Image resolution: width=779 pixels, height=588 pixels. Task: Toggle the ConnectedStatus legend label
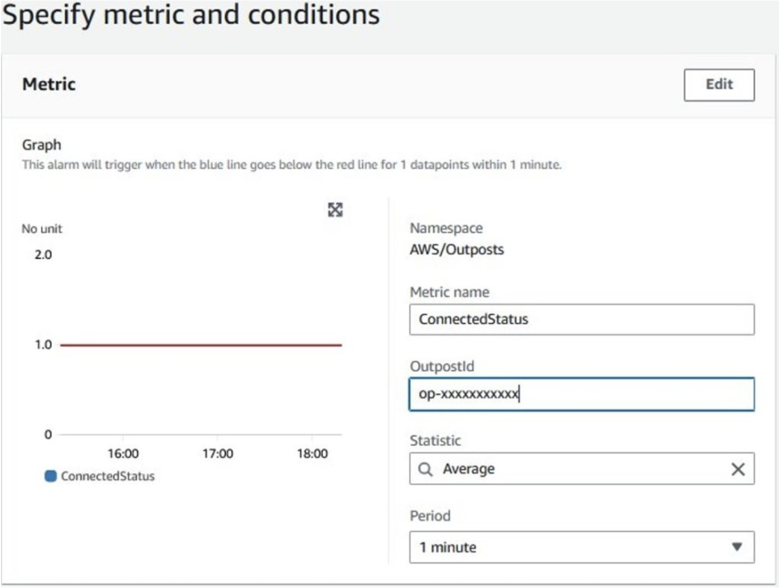[x=108, y=476]
